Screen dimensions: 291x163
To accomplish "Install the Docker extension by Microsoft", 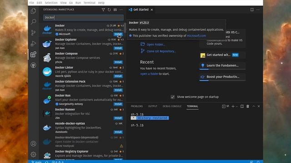I will point(118,34).
